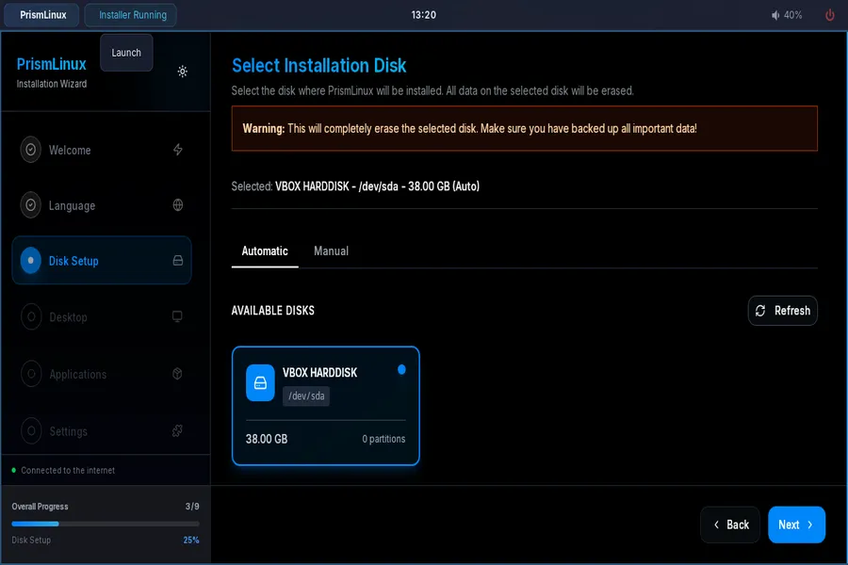Click the Applications package icon
This screenshot has width=848, height=565.
(x=177, y=374)
